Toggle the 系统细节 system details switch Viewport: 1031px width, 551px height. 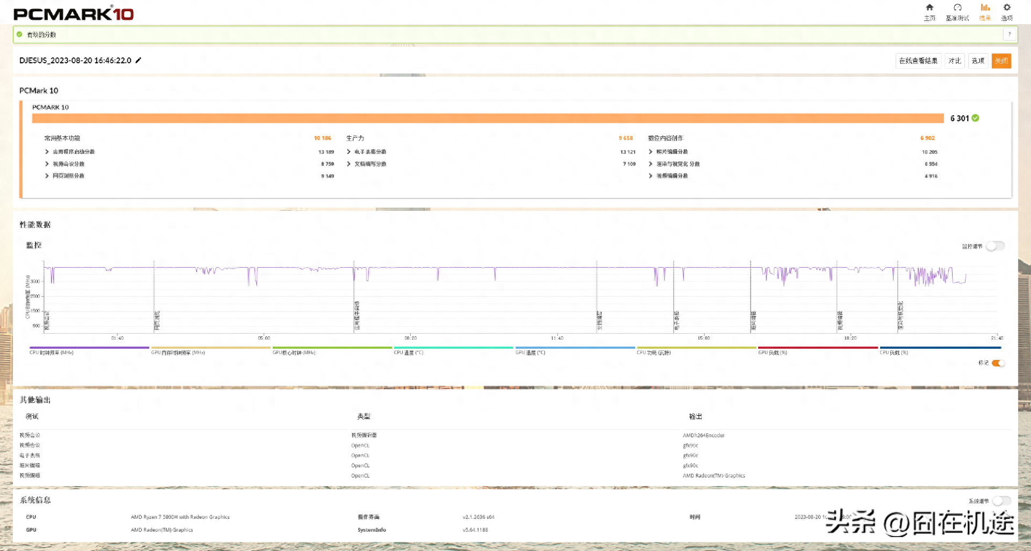pos(1001,501)
